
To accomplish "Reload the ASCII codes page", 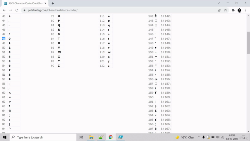I will coord(17,10).
